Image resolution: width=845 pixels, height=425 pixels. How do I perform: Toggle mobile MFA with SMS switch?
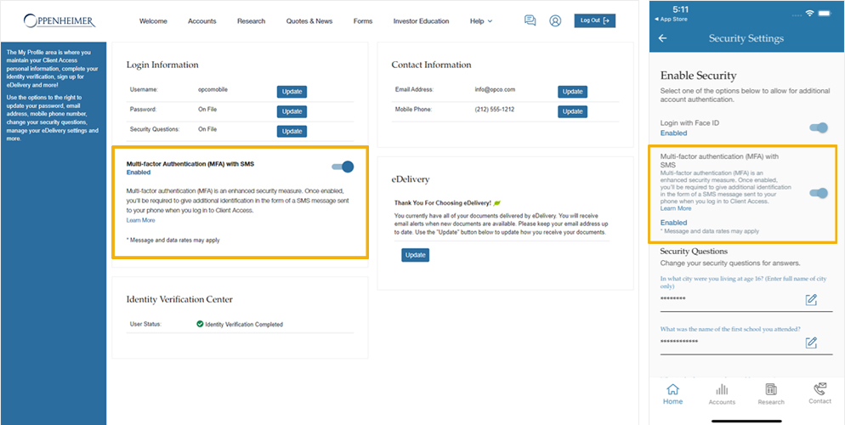pyautogui.click(x=819, y=193)
